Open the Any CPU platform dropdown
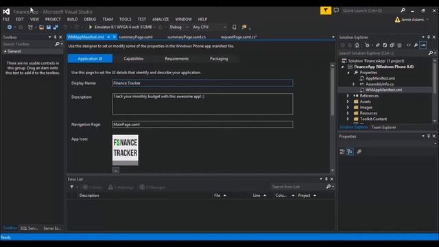Image resolution: width=439 pixels, height=247 pixels. (225, 27)
